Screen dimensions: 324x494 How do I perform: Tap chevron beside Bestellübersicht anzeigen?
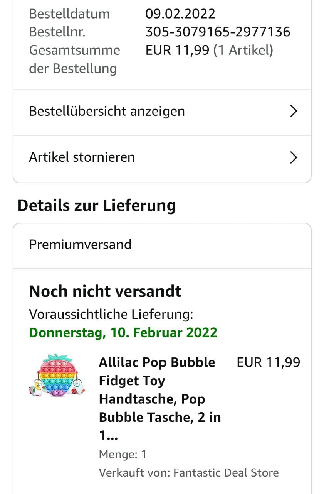294,112
